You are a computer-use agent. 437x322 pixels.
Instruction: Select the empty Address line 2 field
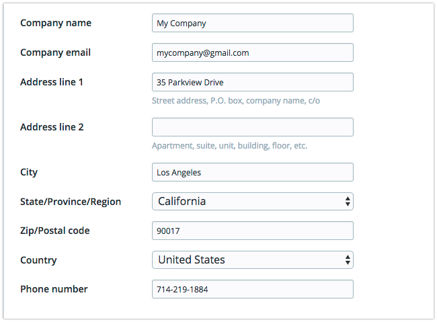coord(252,127)
